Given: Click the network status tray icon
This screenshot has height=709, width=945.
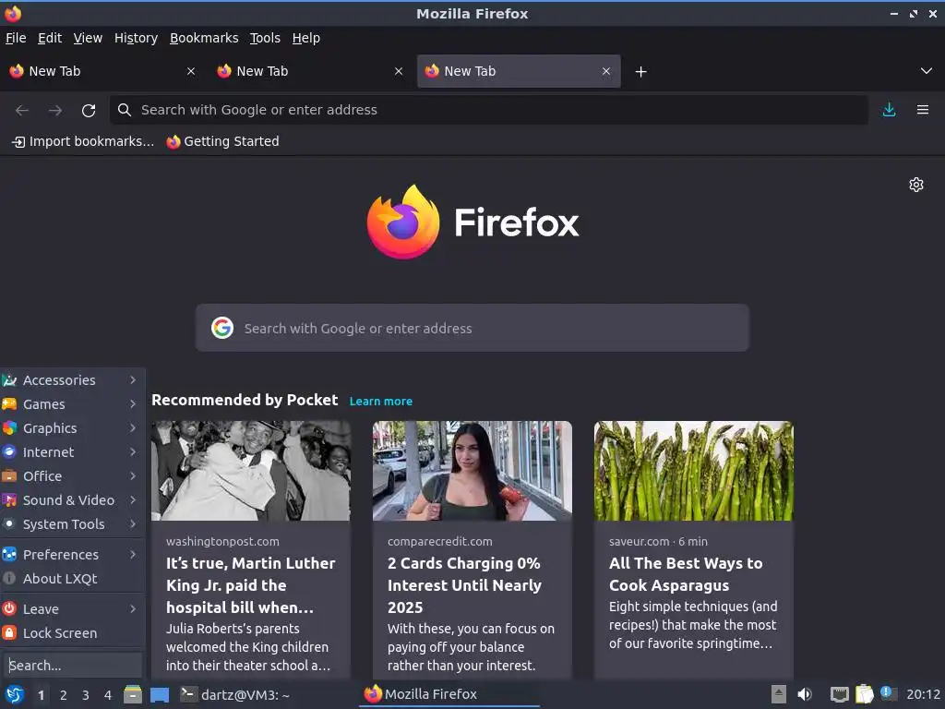Looking at the screenshot, I should [x=840, y=694].
